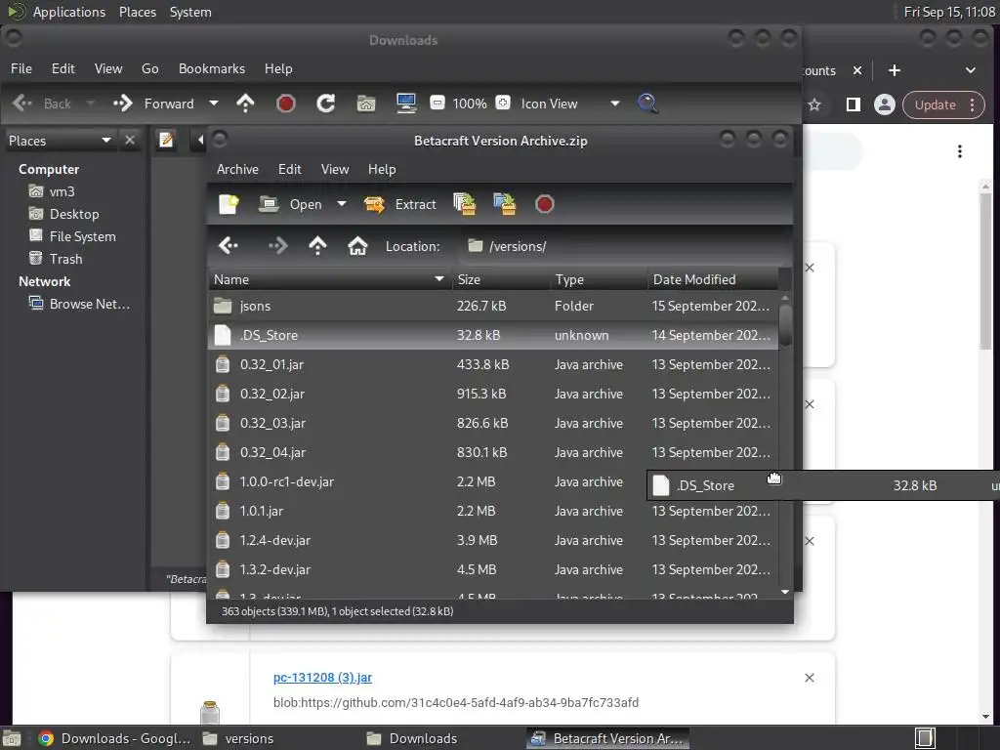Go to home folder icon in file manager

[x=366, y=104]
